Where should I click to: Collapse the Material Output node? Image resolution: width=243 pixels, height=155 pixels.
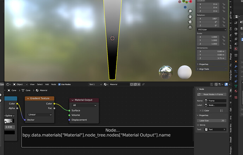tap(73, 100)
